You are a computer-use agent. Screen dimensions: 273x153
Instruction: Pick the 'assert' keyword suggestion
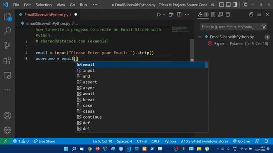(142, 82)
